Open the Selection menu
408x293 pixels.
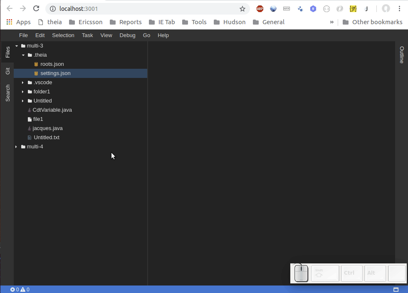pyautogui.click(x=63, y=35)
